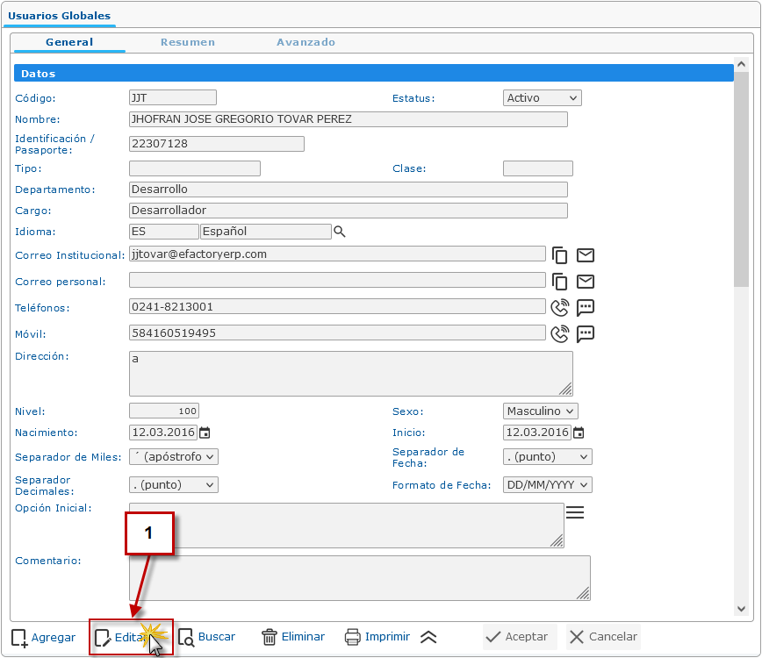Image resolution: width=762 pixels, height=658 pixels.
Task: Collapse toolbar with double chevron icon
Action: (428, 638)
